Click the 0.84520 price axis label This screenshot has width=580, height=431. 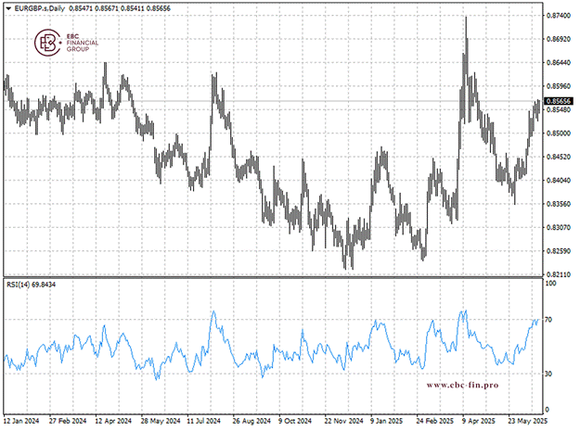coord(559,157)
